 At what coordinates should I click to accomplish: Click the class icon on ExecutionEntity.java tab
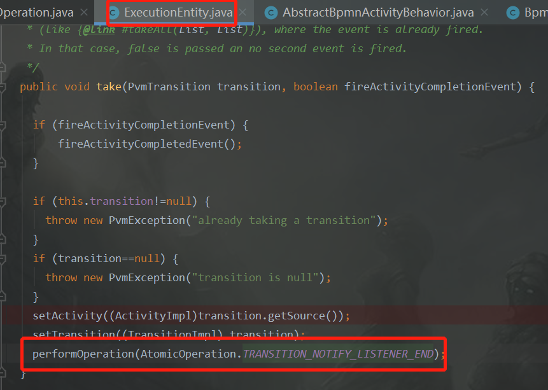113,13
